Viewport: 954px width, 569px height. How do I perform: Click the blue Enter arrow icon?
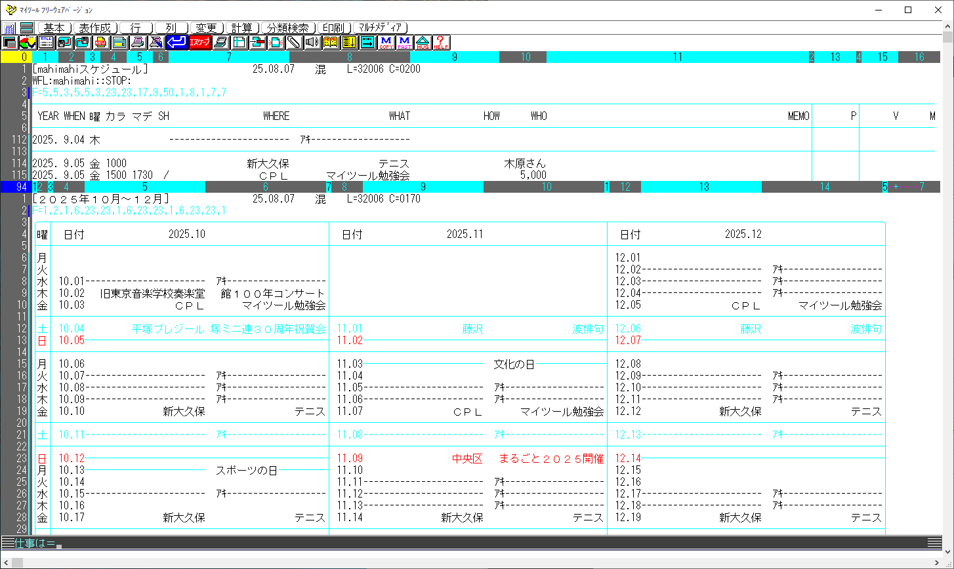pyautogui.click(x=176, y=43)
